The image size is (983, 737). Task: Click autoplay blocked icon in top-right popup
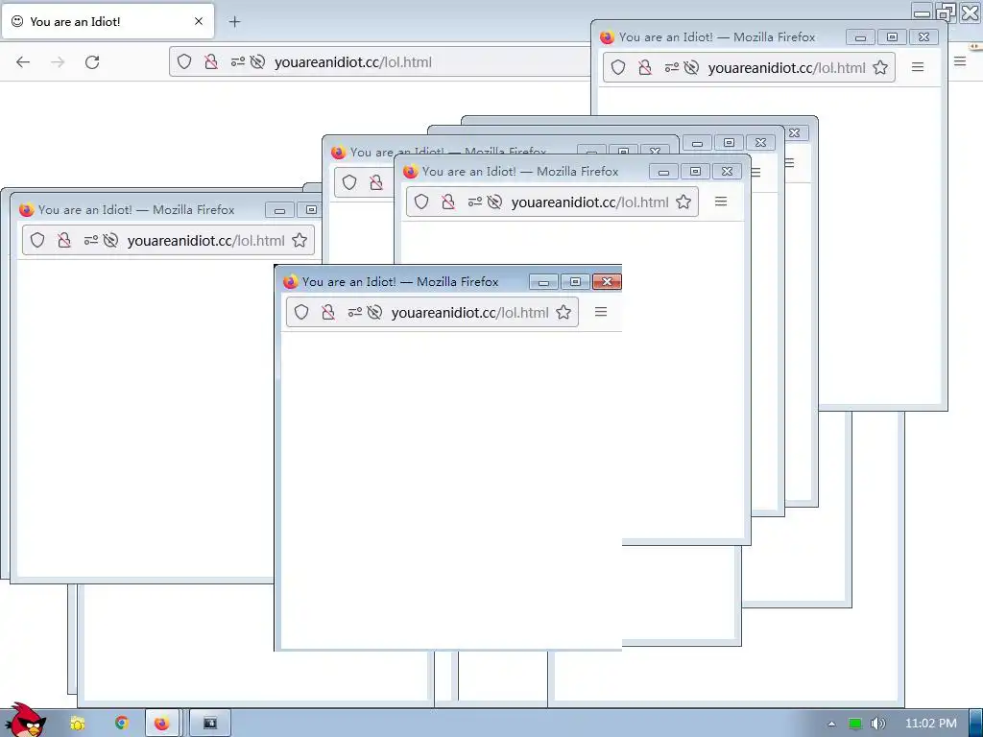click(x=691, y=67)
